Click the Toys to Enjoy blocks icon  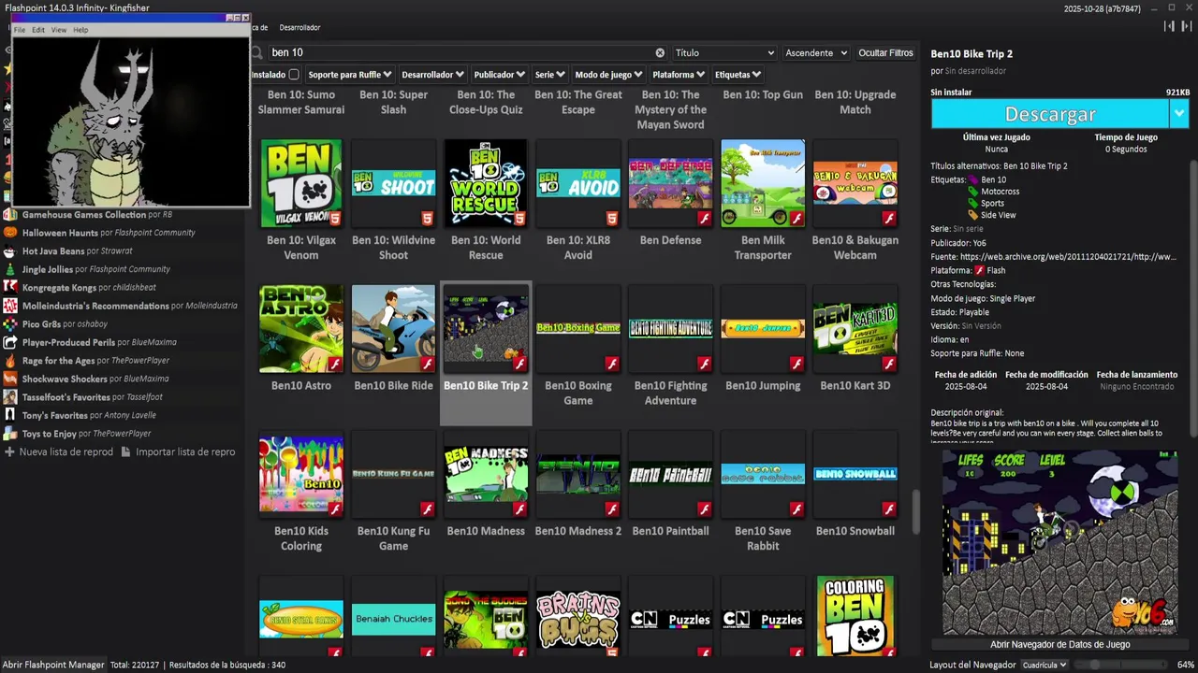10,434
